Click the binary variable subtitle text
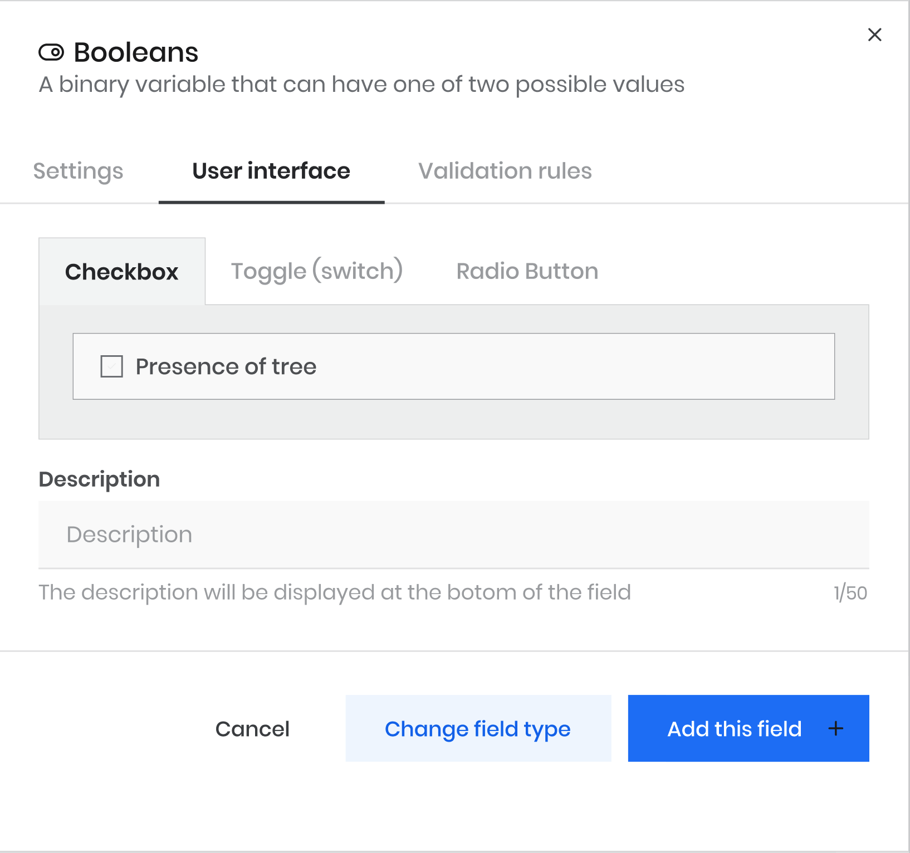 coord(361,85)
